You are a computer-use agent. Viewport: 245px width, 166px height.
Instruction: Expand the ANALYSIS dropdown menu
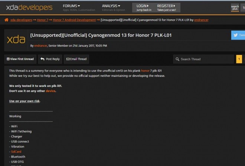coord(111,6)
